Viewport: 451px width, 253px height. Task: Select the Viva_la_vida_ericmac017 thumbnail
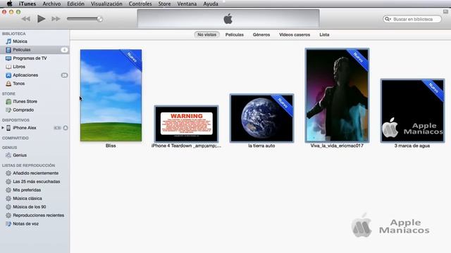(337, 96)
